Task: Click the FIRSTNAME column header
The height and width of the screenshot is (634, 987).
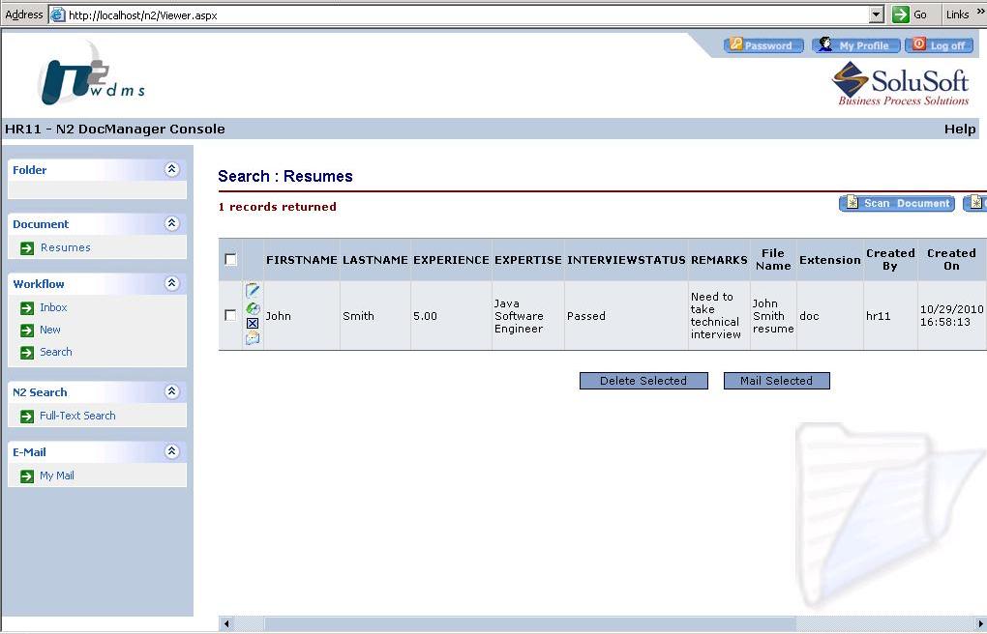Action: [302, 260]
